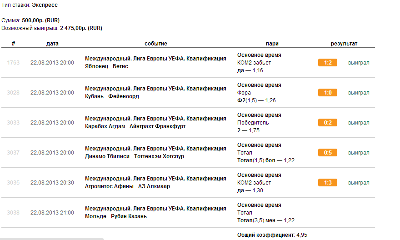Select bet number 1763
Image resolution: width=400 pixels, height=240 pixels.
pyautogui.click(x=13, y=63)
